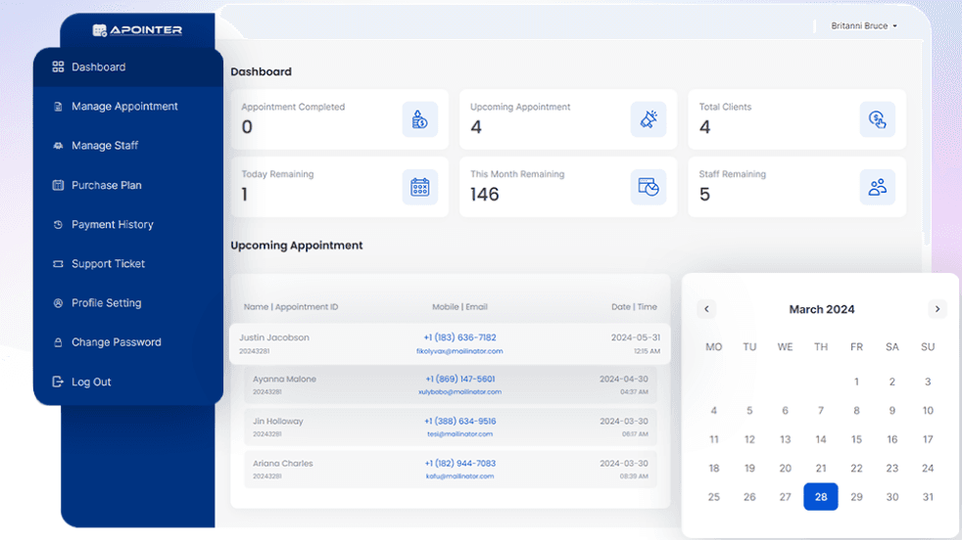Open Support Ticket menu item
962x540 pixels.
[128, 263]
